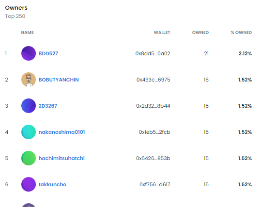This screenshot has width=262, height=211.
Task: Open takkuncho's purple avatar
Action: [x=29, y=184]
